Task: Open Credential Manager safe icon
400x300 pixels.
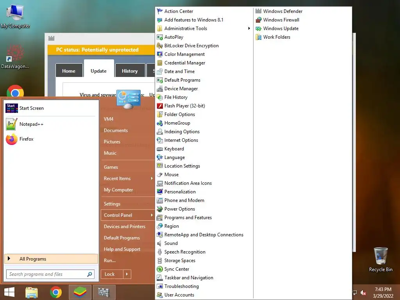Action: [x=160, y=63]
